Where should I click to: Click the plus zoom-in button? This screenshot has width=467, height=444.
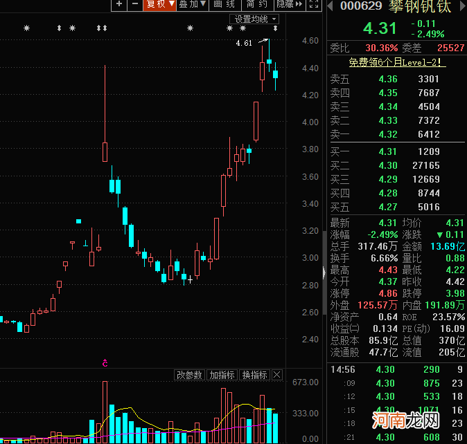click(118, 4)
